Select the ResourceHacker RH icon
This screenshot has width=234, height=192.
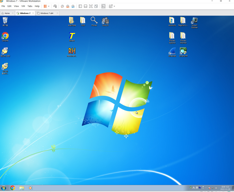click(72, 52)
